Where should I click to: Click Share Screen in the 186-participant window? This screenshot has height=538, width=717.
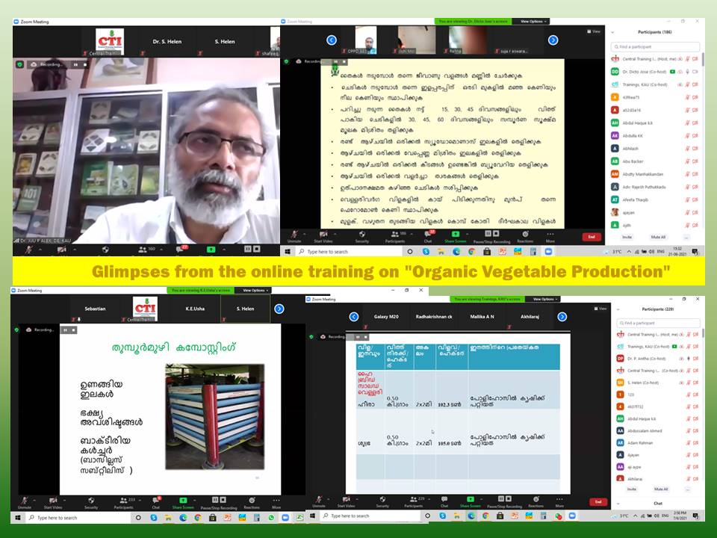456,237
